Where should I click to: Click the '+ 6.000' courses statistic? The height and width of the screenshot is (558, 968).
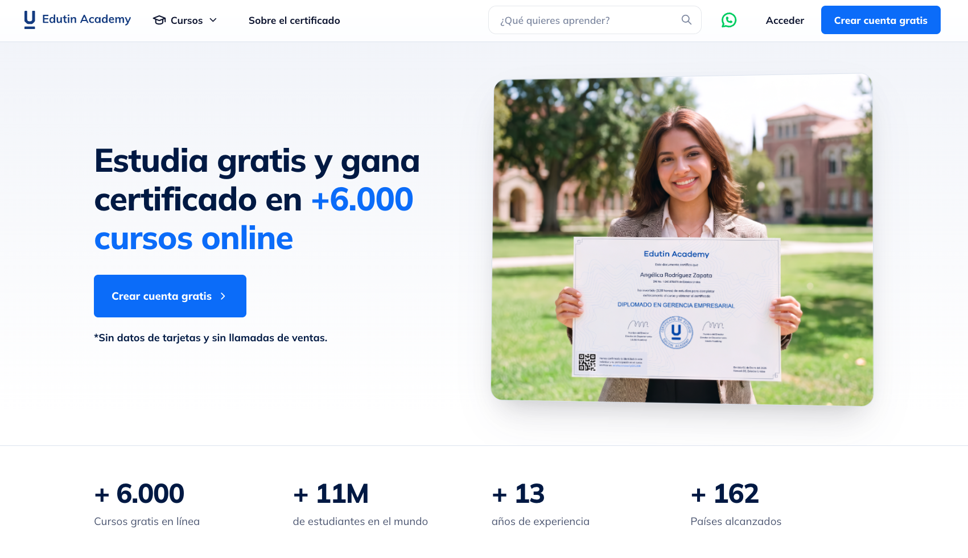click(139, 494)
